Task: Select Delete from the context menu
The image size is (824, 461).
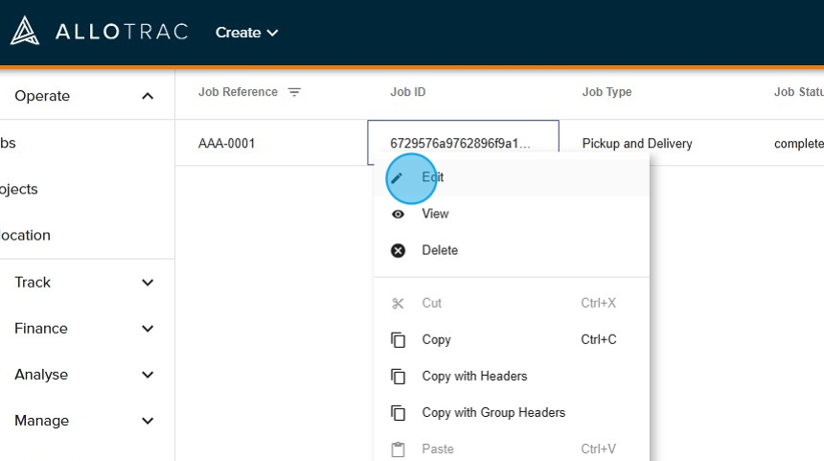Action: [x=440, y=250]
